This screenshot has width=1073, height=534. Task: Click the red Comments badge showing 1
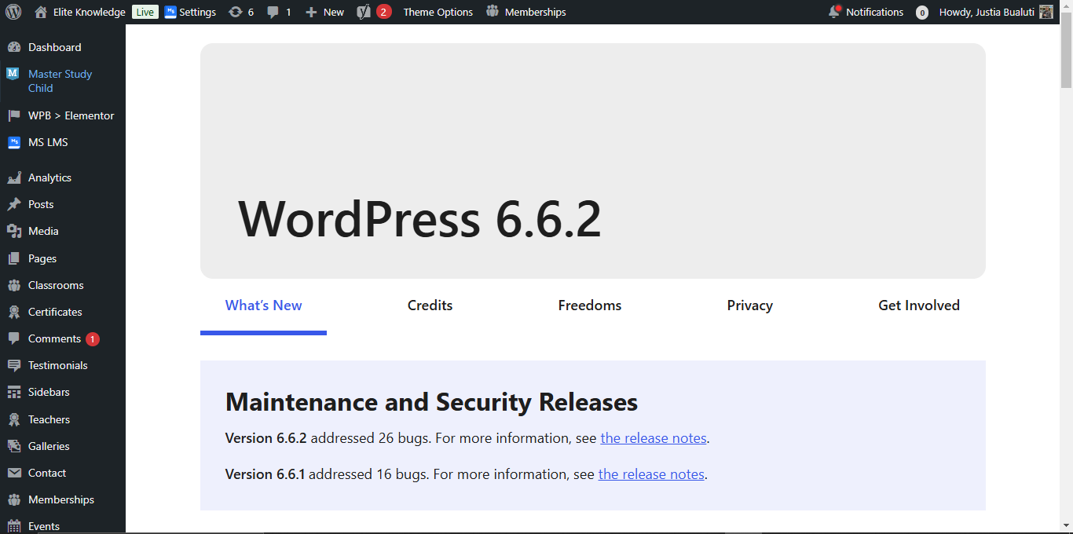pyautogui.click(x=93, y=339)
